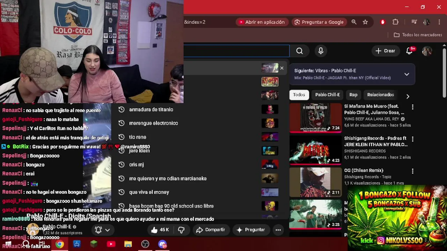Select the Pablo Chill-E filter chip

[328, 95]
